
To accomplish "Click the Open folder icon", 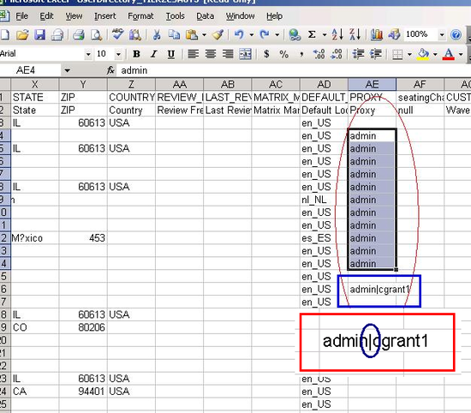I will tap(22, 35).
